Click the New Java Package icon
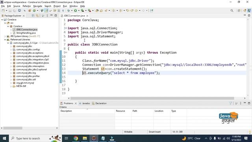 [x=30, y=11]
